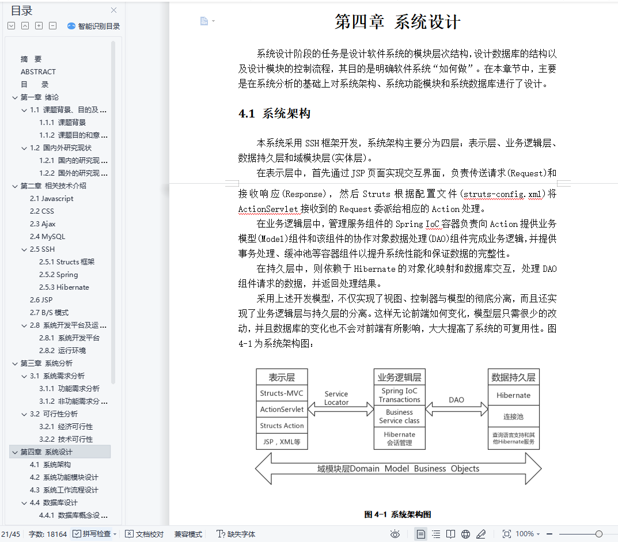Collapse the 第三章 系统分析 node
This screenshot has height=542, width=618.
tap(14, 363)
